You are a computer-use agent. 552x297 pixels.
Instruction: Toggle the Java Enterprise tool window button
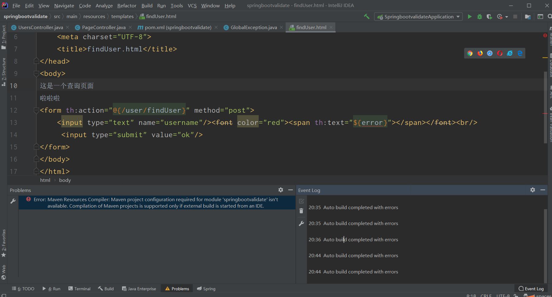[x=139, y=288]
